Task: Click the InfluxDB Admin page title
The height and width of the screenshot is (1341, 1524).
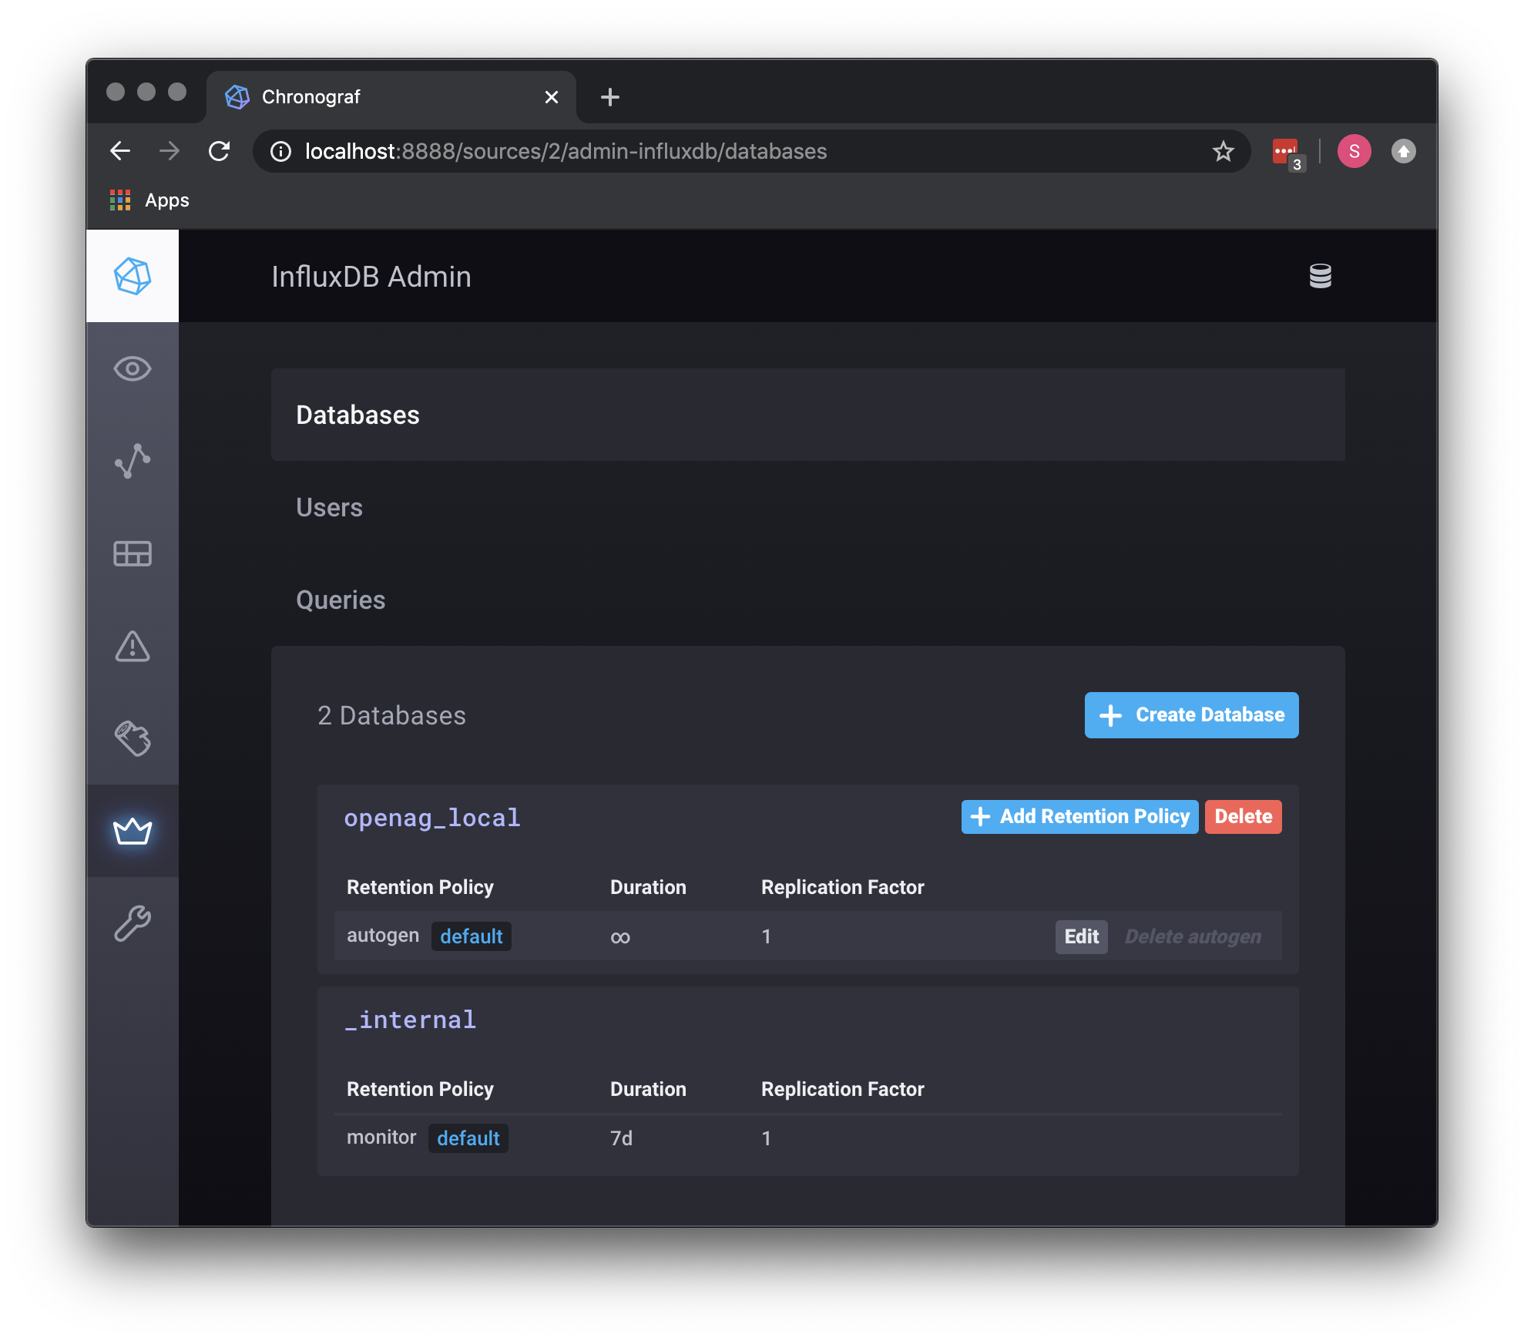Action: point(371,277)
